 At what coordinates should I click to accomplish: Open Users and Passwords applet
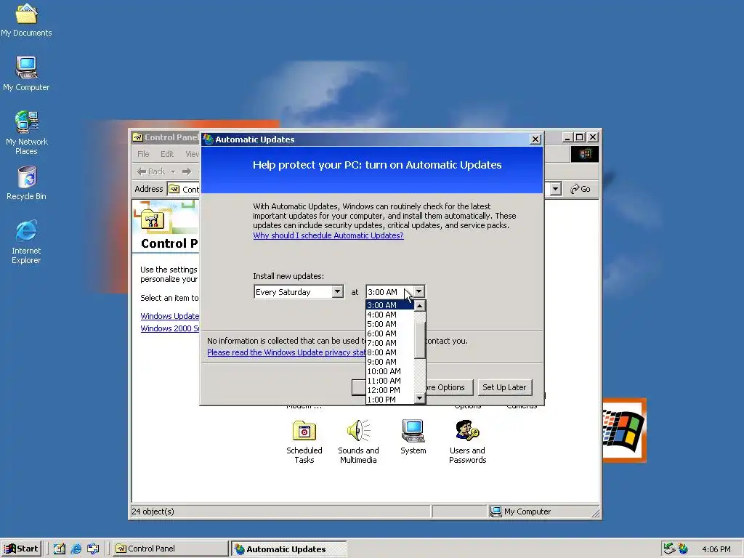(467, 442)
